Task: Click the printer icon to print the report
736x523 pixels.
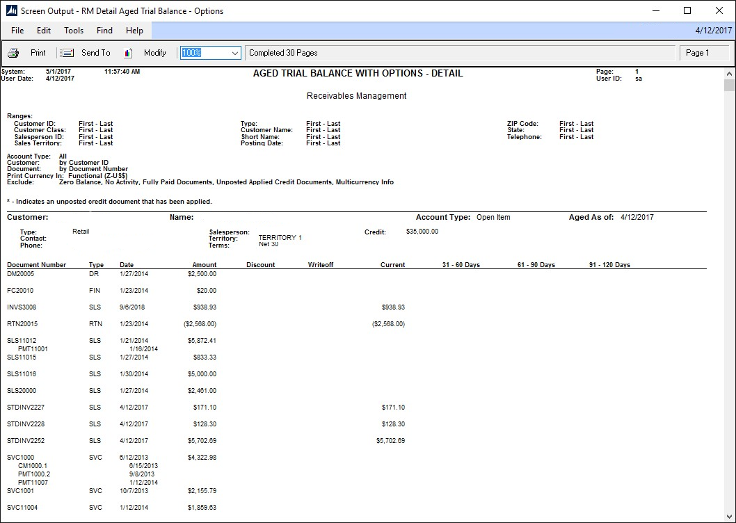Action: coord(13,52)
